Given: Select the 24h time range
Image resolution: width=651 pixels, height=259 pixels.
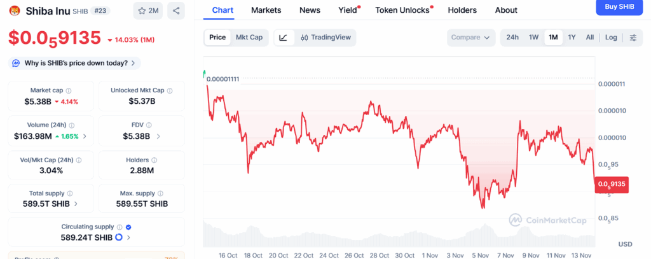Looking at the screenshot, I should click(512, 38).
